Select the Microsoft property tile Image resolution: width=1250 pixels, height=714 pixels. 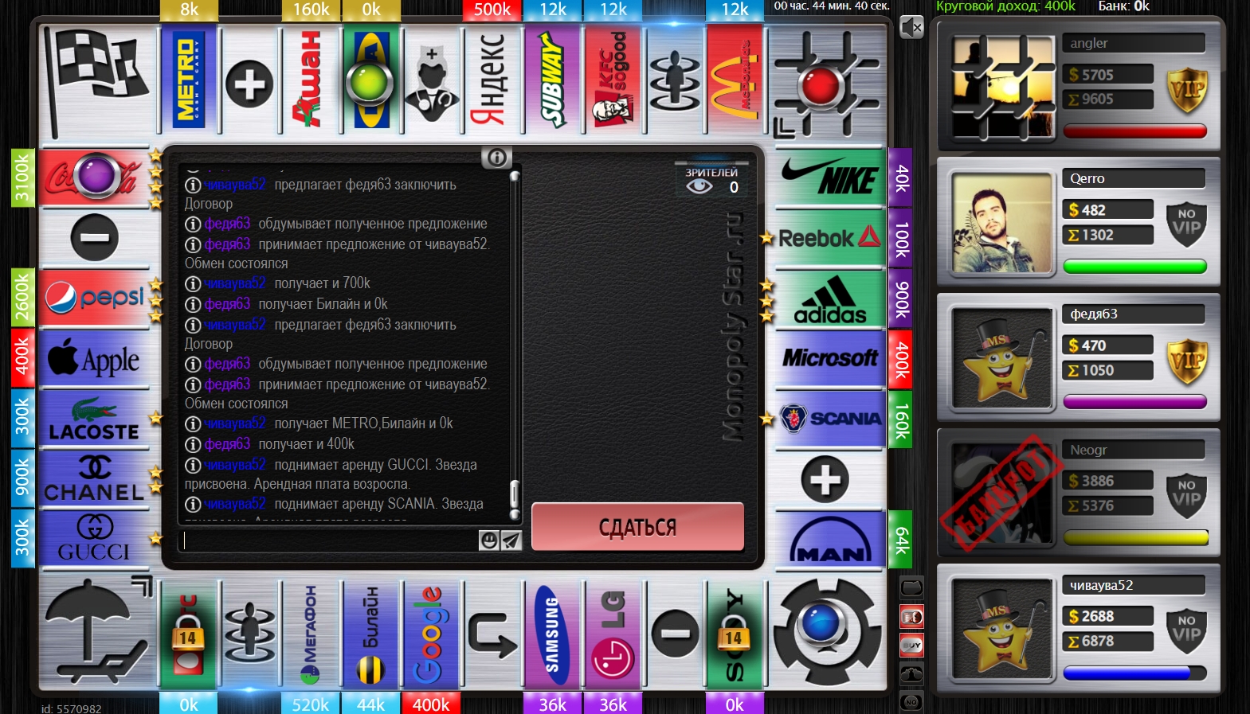tap(829, 358)
